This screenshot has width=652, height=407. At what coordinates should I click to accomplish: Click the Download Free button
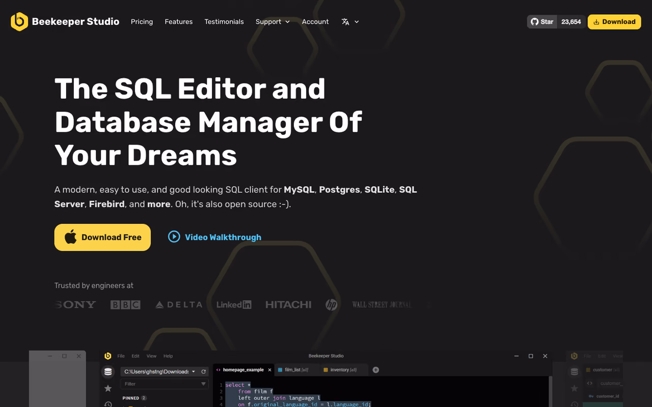102,237
